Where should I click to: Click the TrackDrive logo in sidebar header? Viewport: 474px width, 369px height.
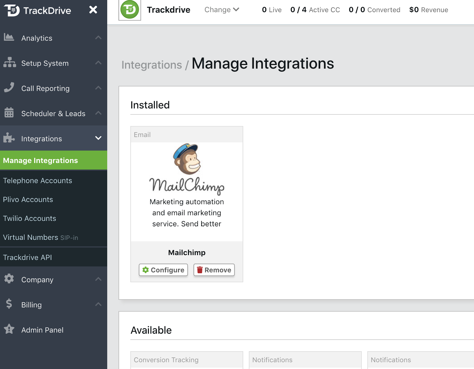click(x=37, y=10)
